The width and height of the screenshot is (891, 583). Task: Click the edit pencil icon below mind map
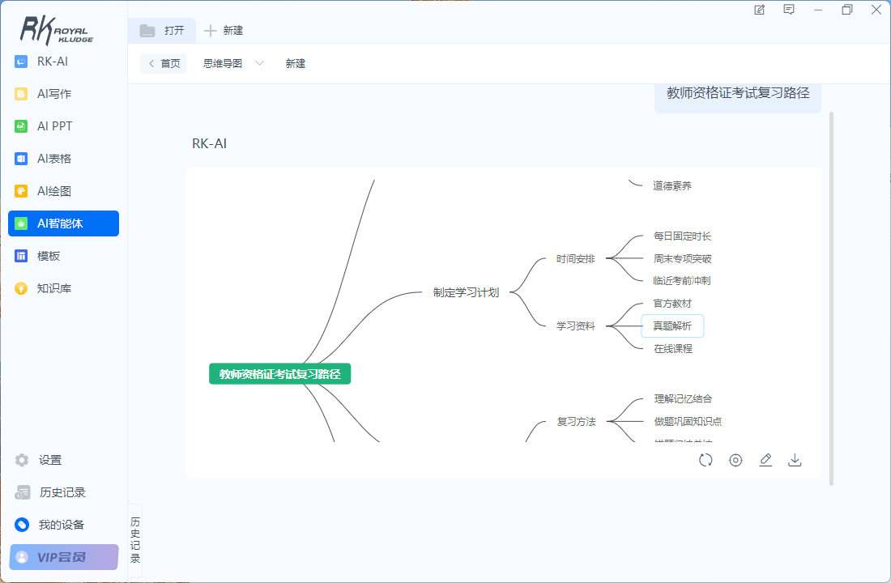coord(765,460)
